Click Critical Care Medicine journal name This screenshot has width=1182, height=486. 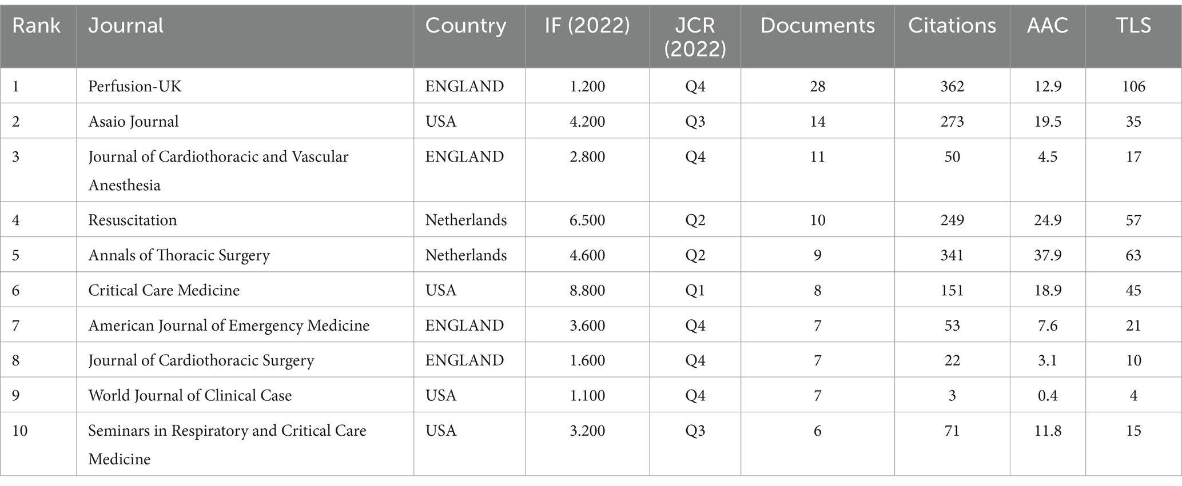[164, 290]
